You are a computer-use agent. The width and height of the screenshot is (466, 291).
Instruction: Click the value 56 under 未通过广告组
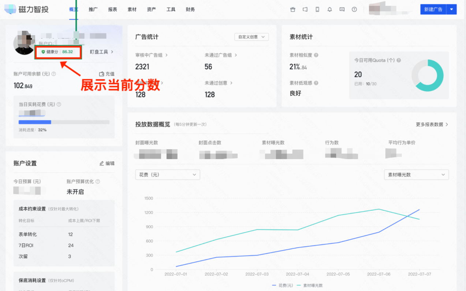click(x=208, y=67)
